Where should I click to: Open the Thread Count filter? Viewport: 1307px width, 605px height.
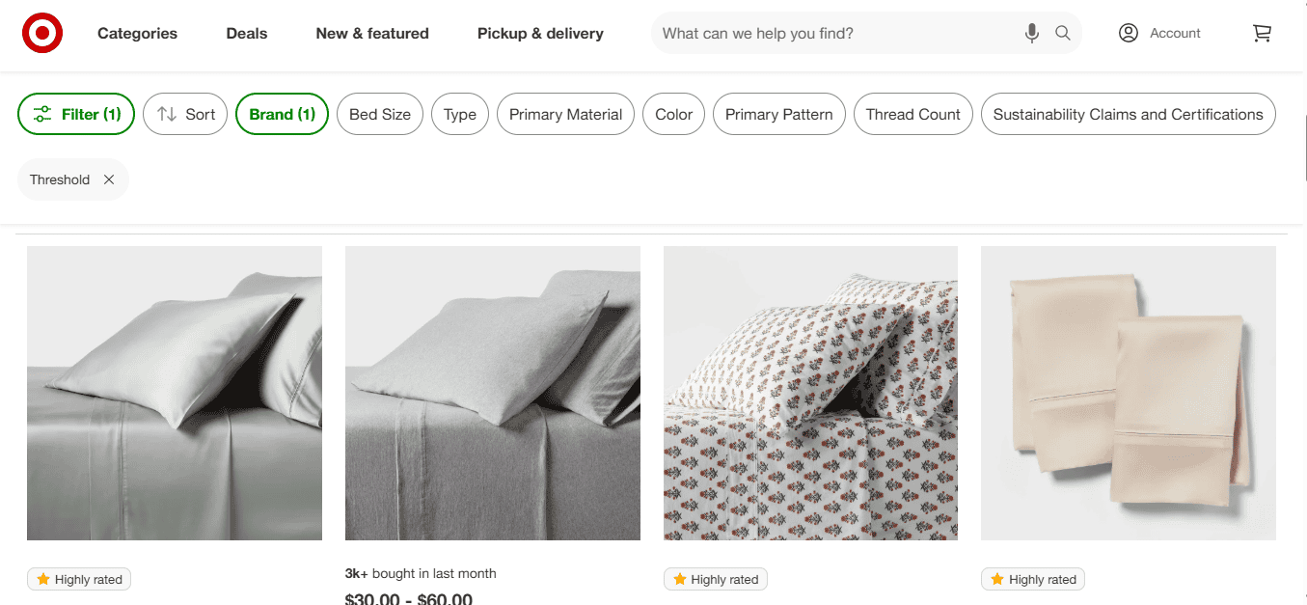pyautogui.click(x=912, y=114)
